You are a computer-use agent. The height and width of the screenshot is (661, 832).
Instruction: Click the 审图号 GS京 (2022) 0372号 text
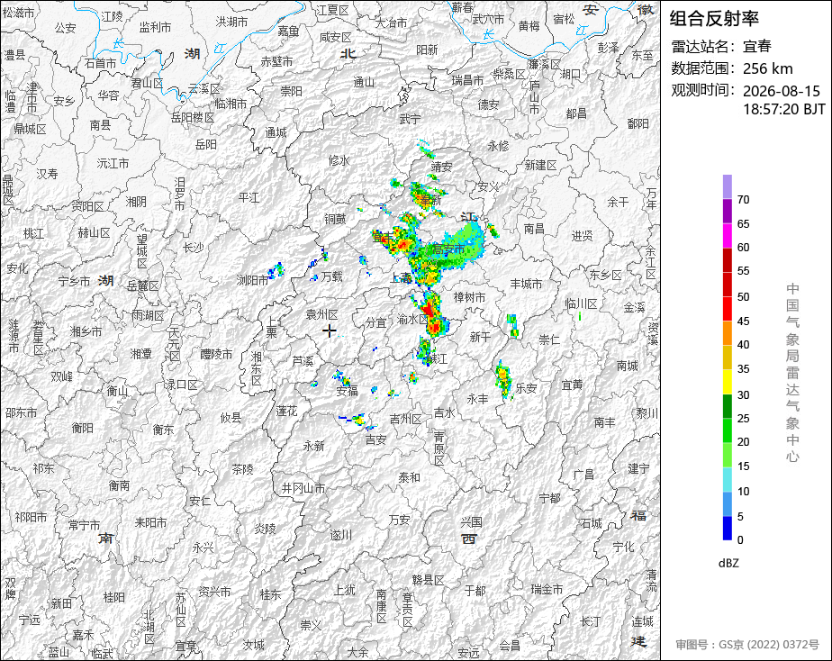click(747, 645)
